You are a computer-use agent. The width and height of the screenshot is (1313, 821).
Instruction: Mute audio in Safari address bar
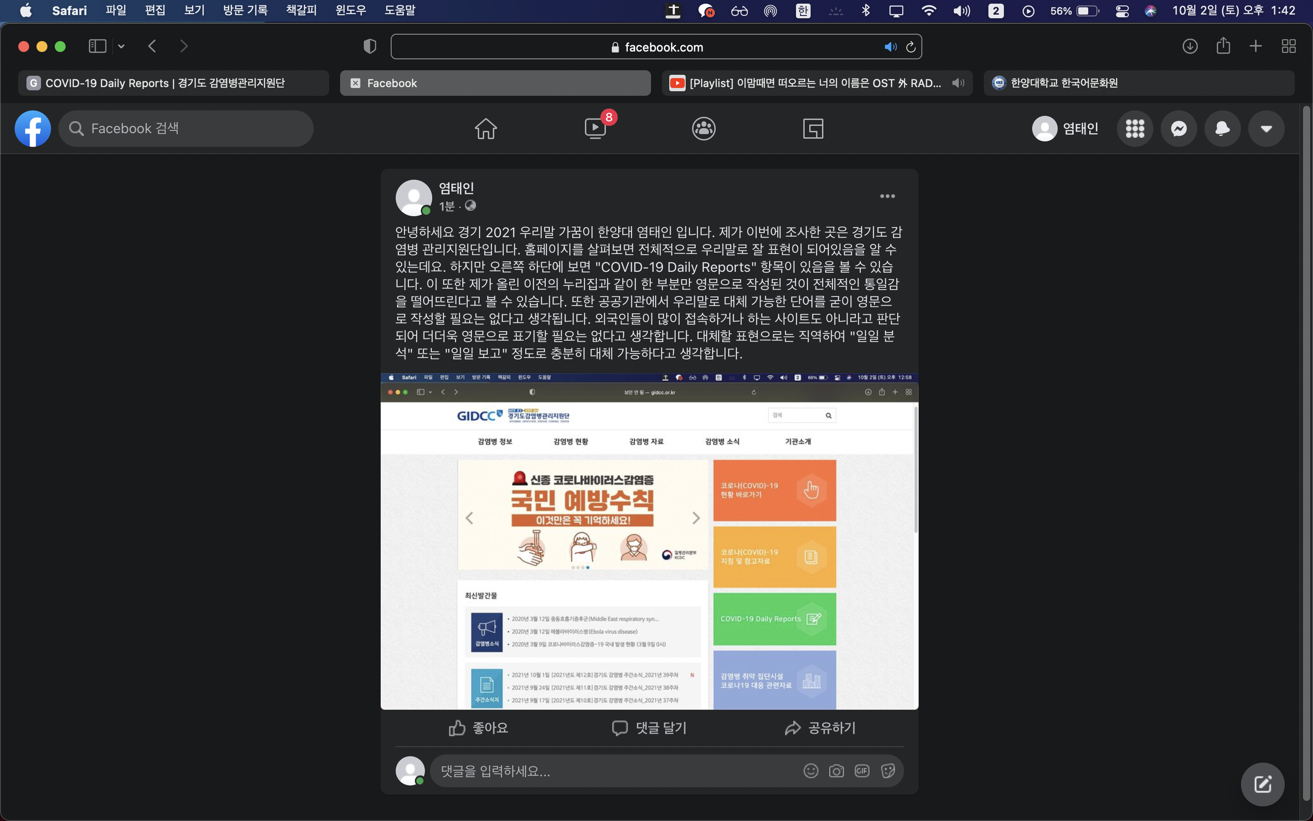click(890, 47)
